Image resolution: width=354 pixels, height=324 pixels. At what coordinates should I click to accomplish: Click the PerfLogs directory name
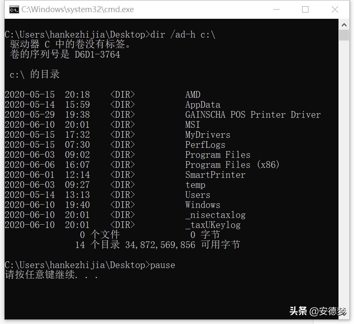click(205, 145)
